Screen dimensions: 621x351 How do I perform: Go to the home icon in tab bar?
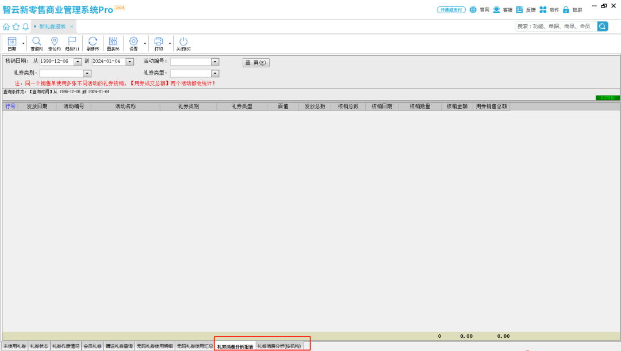point(6,26)
